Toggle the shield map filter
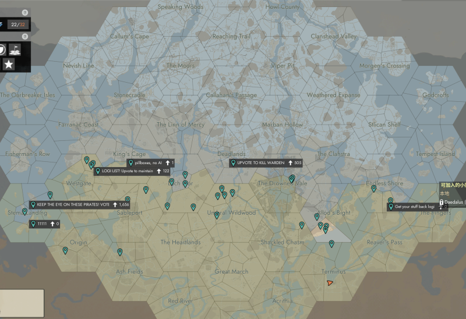The image size is (466, 319). (x=2, y=49)
